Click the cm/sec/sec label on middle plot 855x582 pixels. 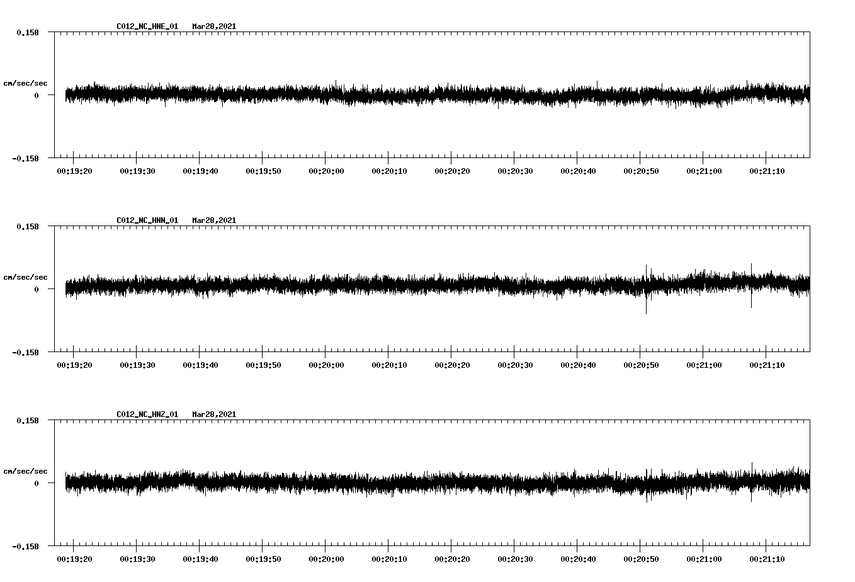click(x=25, y=277)
